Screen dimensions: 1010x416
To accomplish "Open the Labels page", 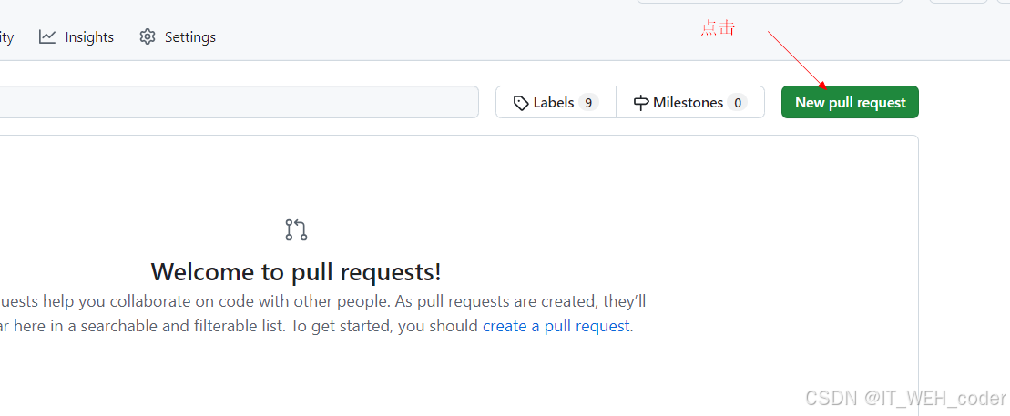I will tap(556, 102).
